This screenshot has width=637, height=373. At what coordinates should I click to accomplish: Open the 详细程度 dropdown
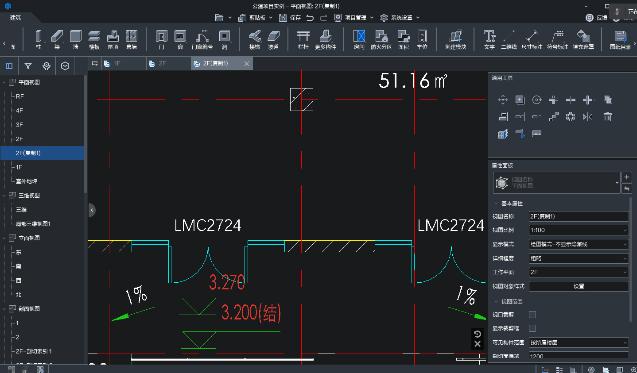coord(579,258)
